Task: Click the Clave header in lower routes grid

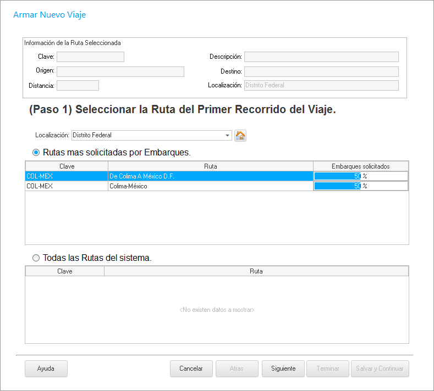Action: tap(64, 271)
